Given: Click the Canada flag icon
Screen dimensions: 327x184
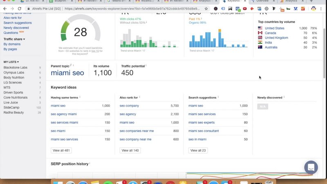Looking at the screenshot, I should coord(260,33).
